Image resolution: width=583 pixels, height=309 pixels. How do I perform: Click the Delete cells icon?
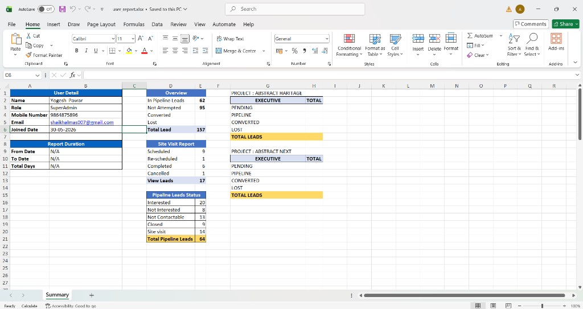[x=434, y=38]
